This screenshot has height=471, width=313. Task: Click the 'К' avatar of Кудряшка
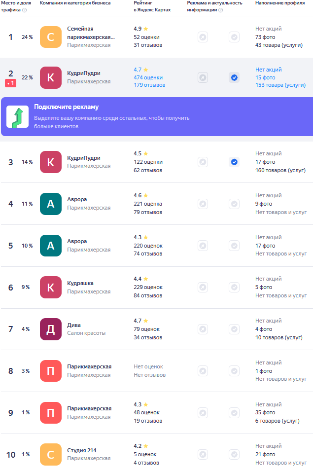[x=51, y=288]
